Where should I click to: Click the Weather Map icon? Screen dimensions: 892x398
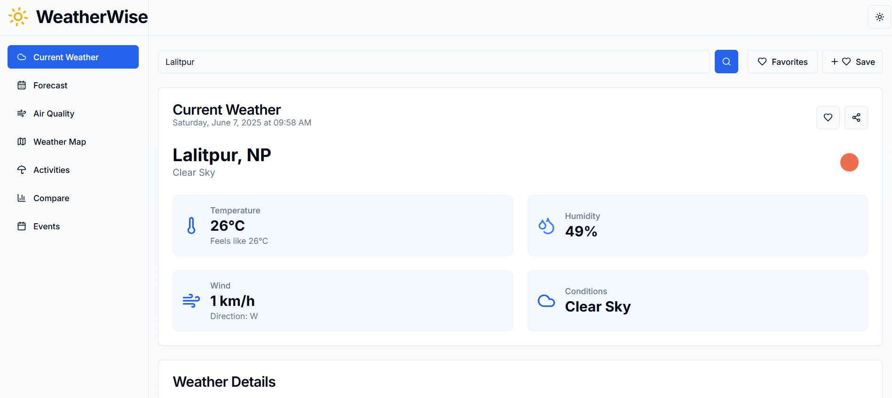click(22, 141)
